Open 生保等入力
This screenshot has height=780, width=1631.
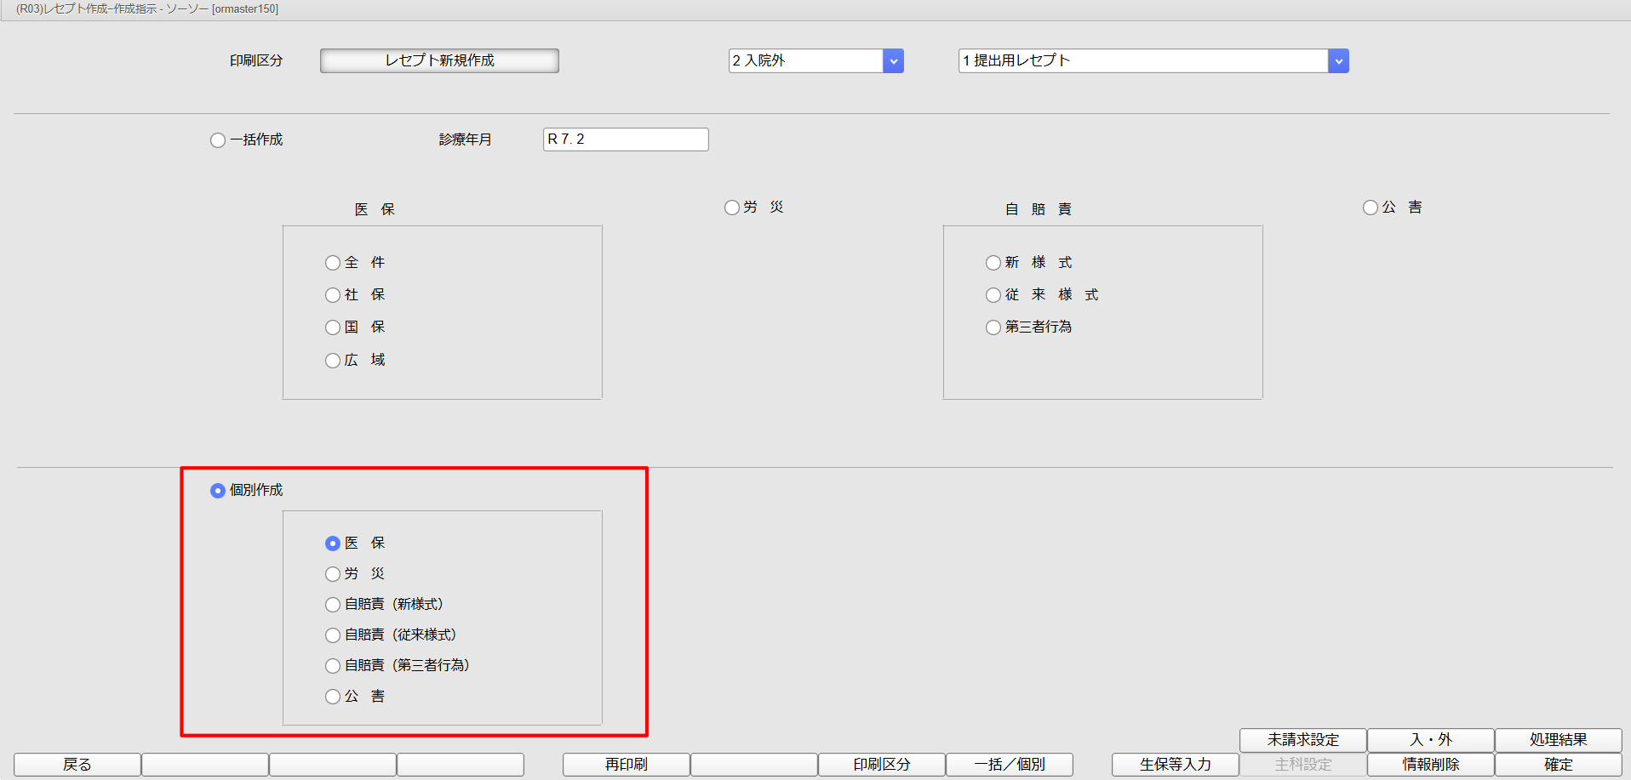pyautogui.click(x=1175, y=765)
